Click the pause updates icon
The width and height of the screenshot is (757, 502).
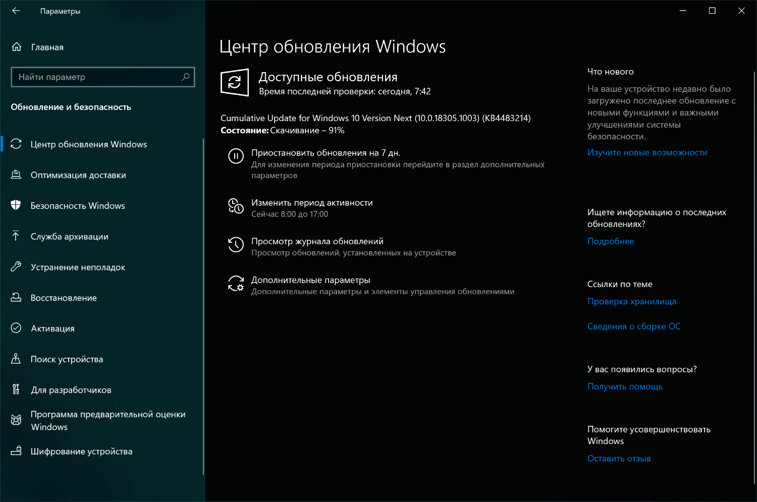(x=236, y=156)
